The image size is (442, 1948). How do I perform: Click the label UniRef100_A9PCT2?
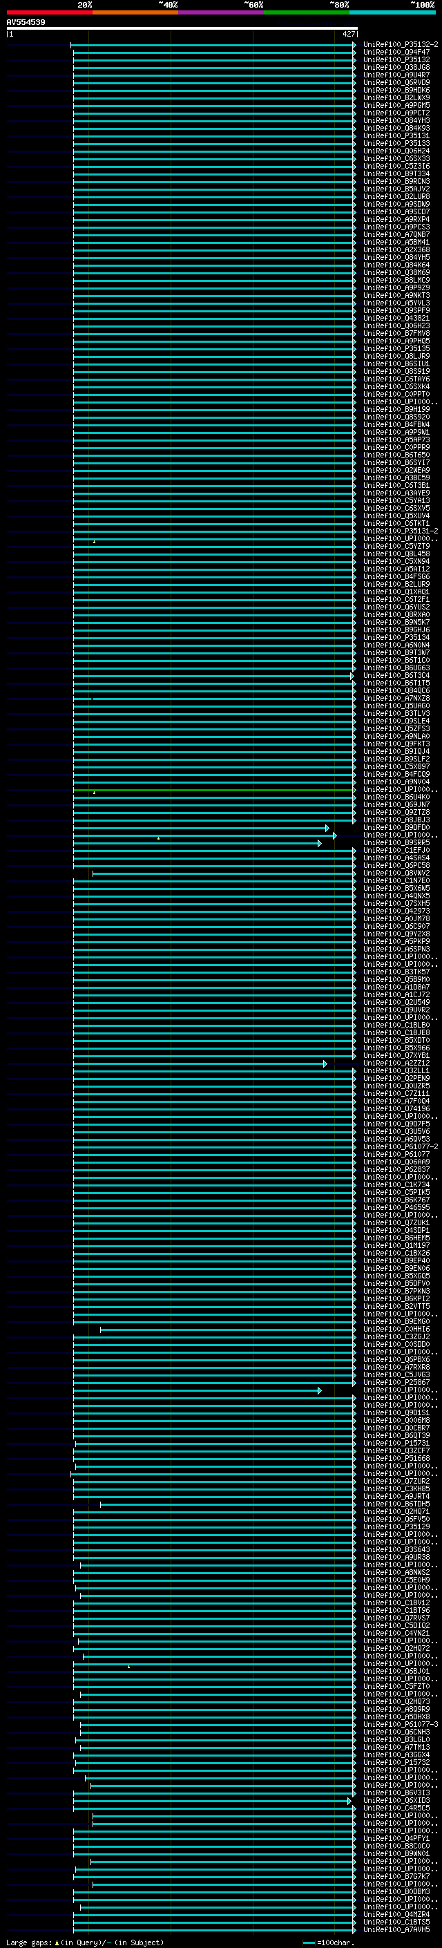(x=396, y=113)
